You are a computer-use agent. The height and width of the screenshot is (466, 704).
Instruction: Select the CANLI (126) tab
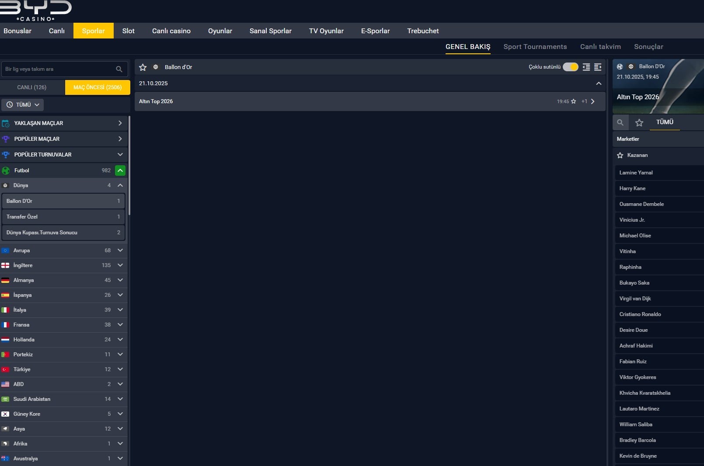[32, 87]
